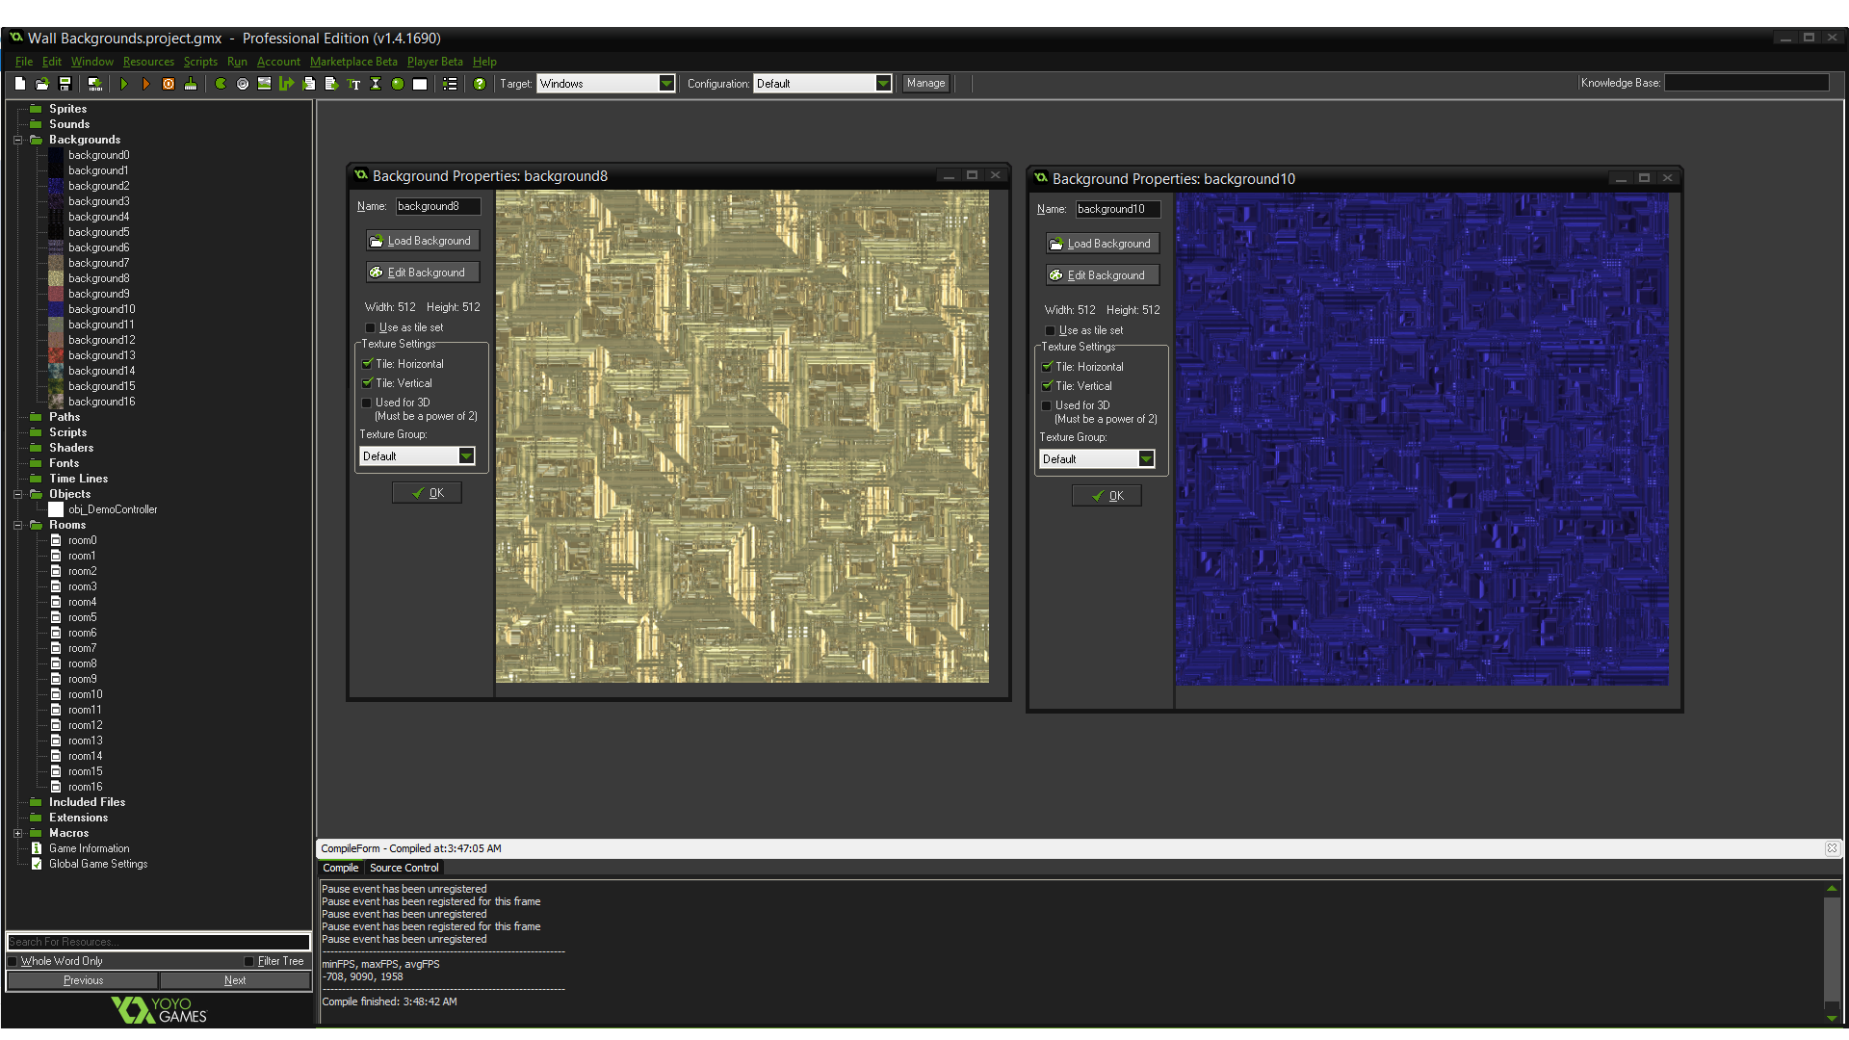Screen dimensions: 1849x1040
Task: Open the Texture Group dropdown for background10
Action: click(1146, 459)
